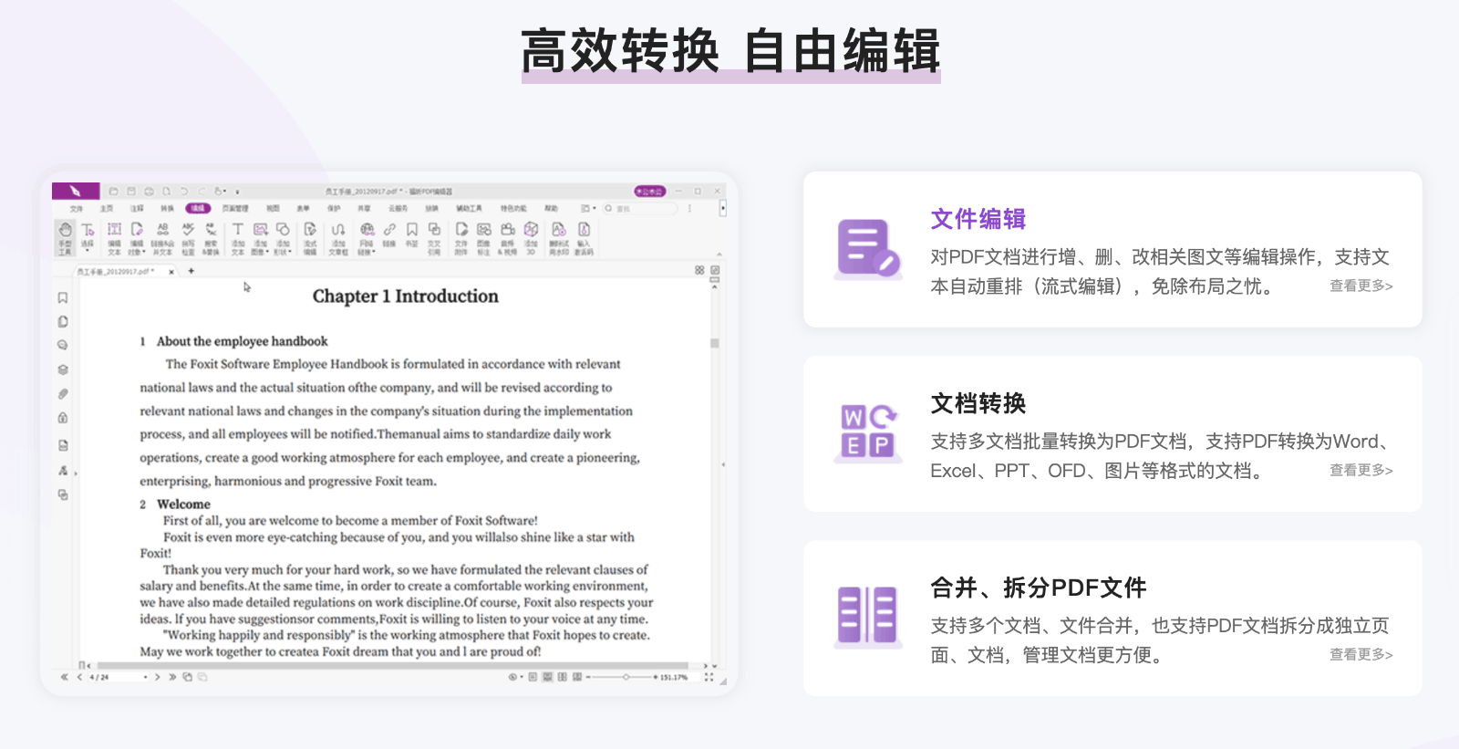1459x749 pixels.
Task: Toggle fullscreen icon in status bar
Action: 709,677
